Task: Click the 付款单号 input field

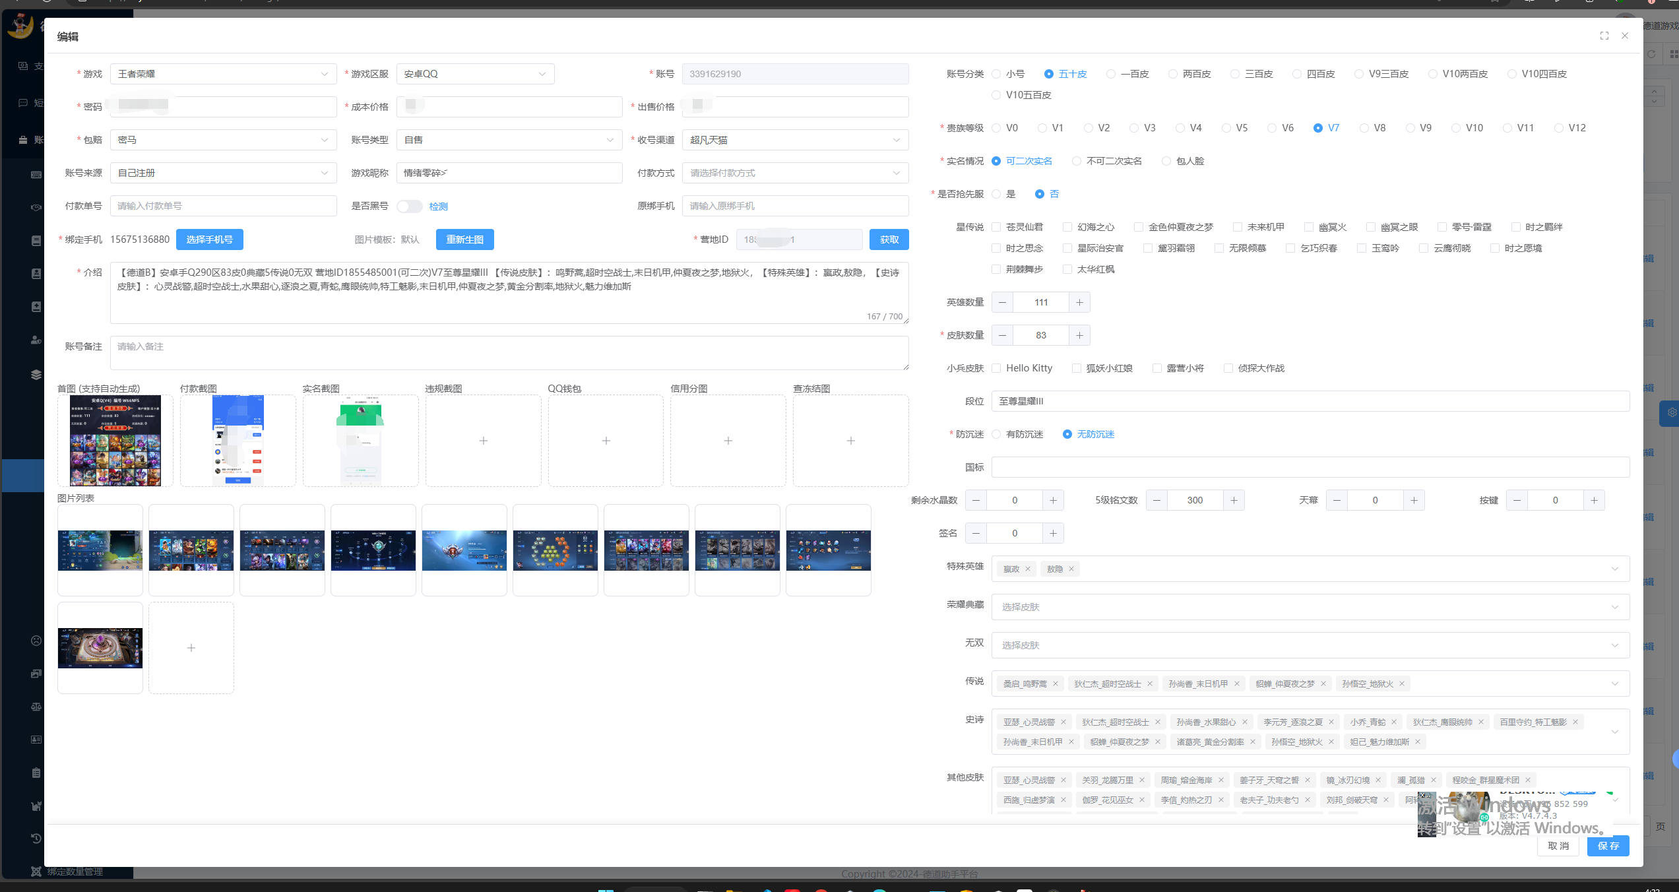Action: [224, 206]
